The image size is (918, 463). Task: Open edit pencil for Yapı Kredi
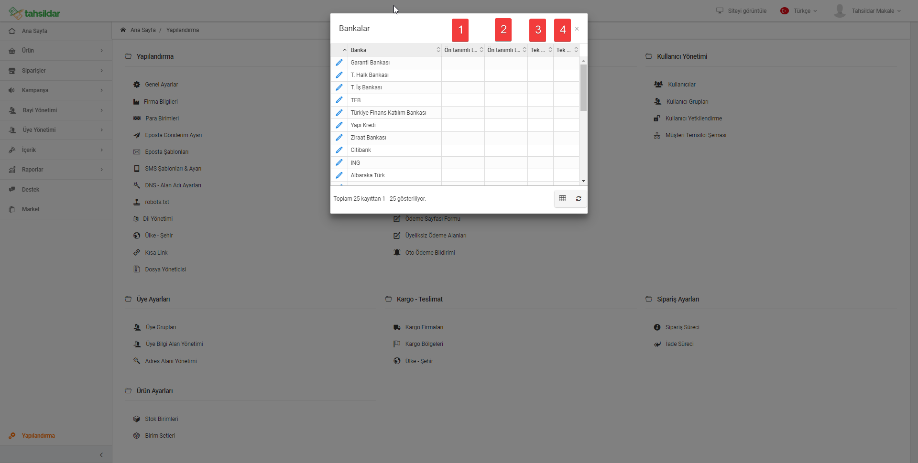click(x=339, y=125)
